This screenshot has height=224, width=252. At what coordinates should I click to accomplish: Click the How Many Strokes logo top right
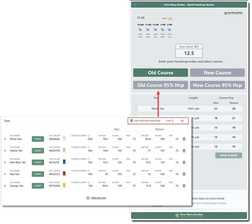(234, 13)
